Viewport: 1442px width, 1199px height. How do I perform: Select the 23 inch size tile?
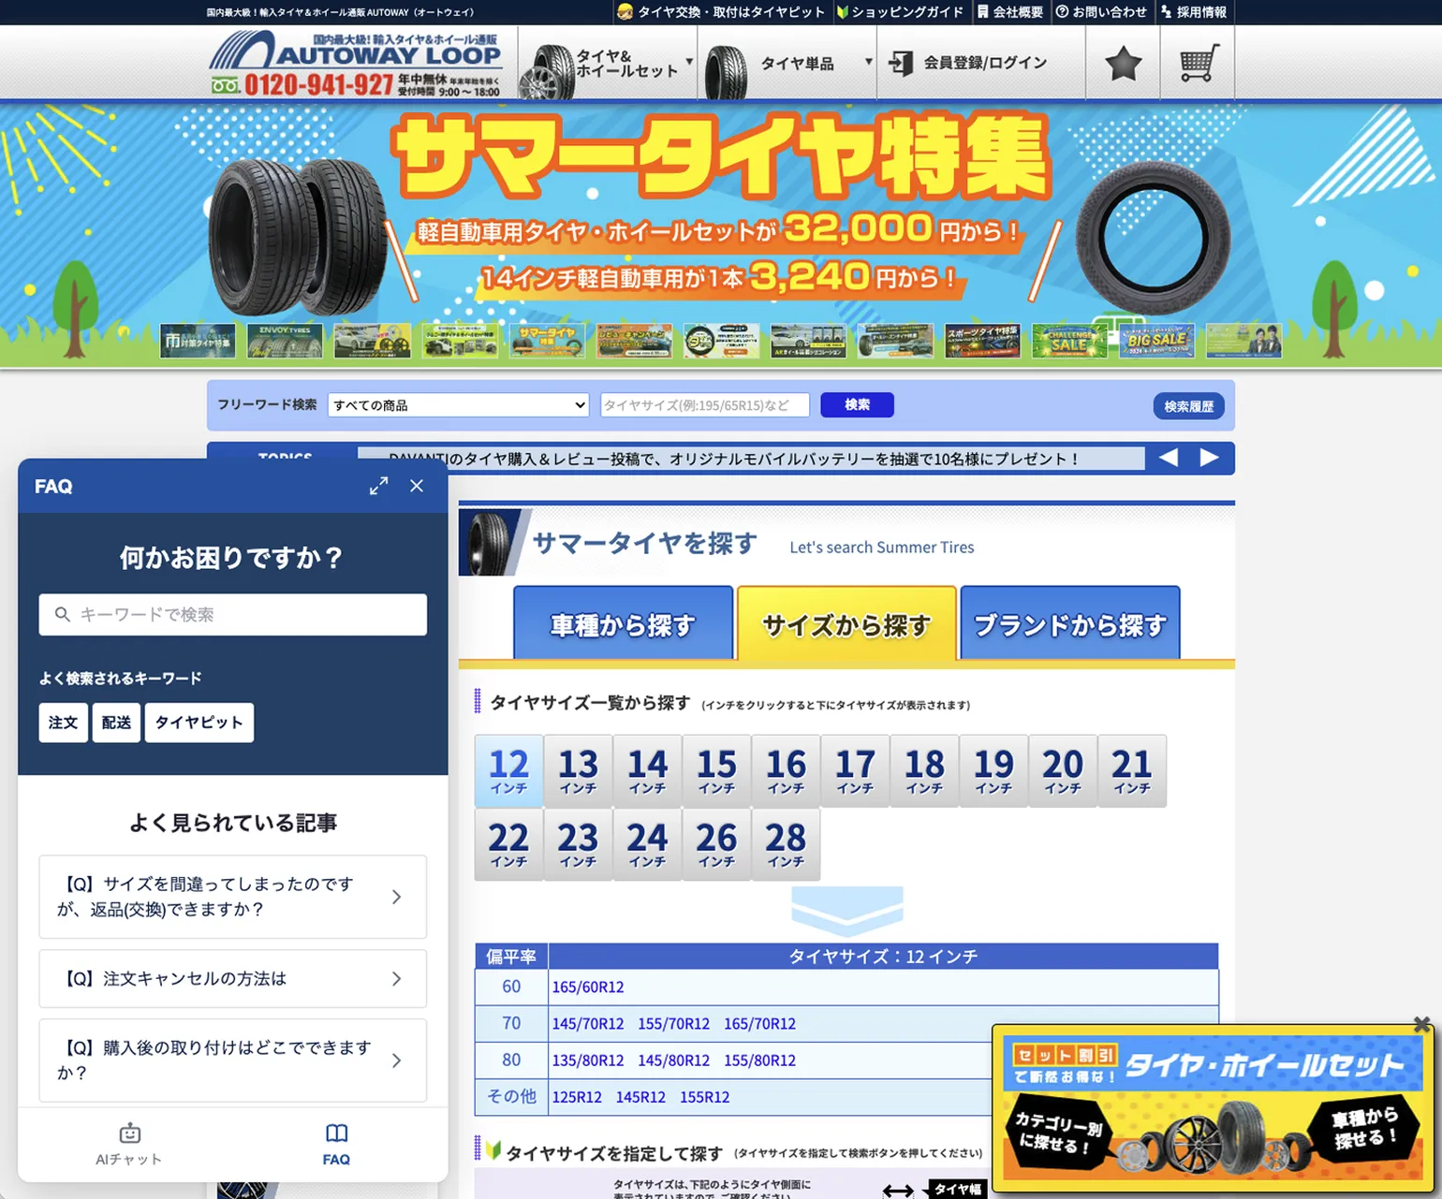(x=578, y=844)
